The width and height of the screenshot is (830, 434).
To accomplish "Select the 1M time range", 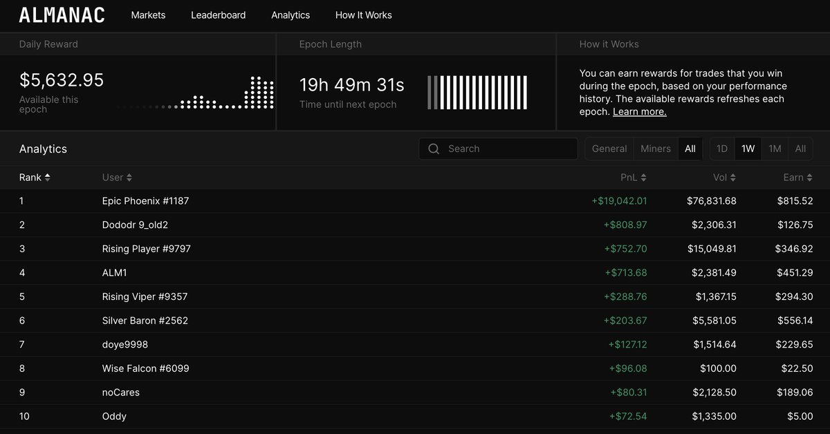I will (775, 149).
